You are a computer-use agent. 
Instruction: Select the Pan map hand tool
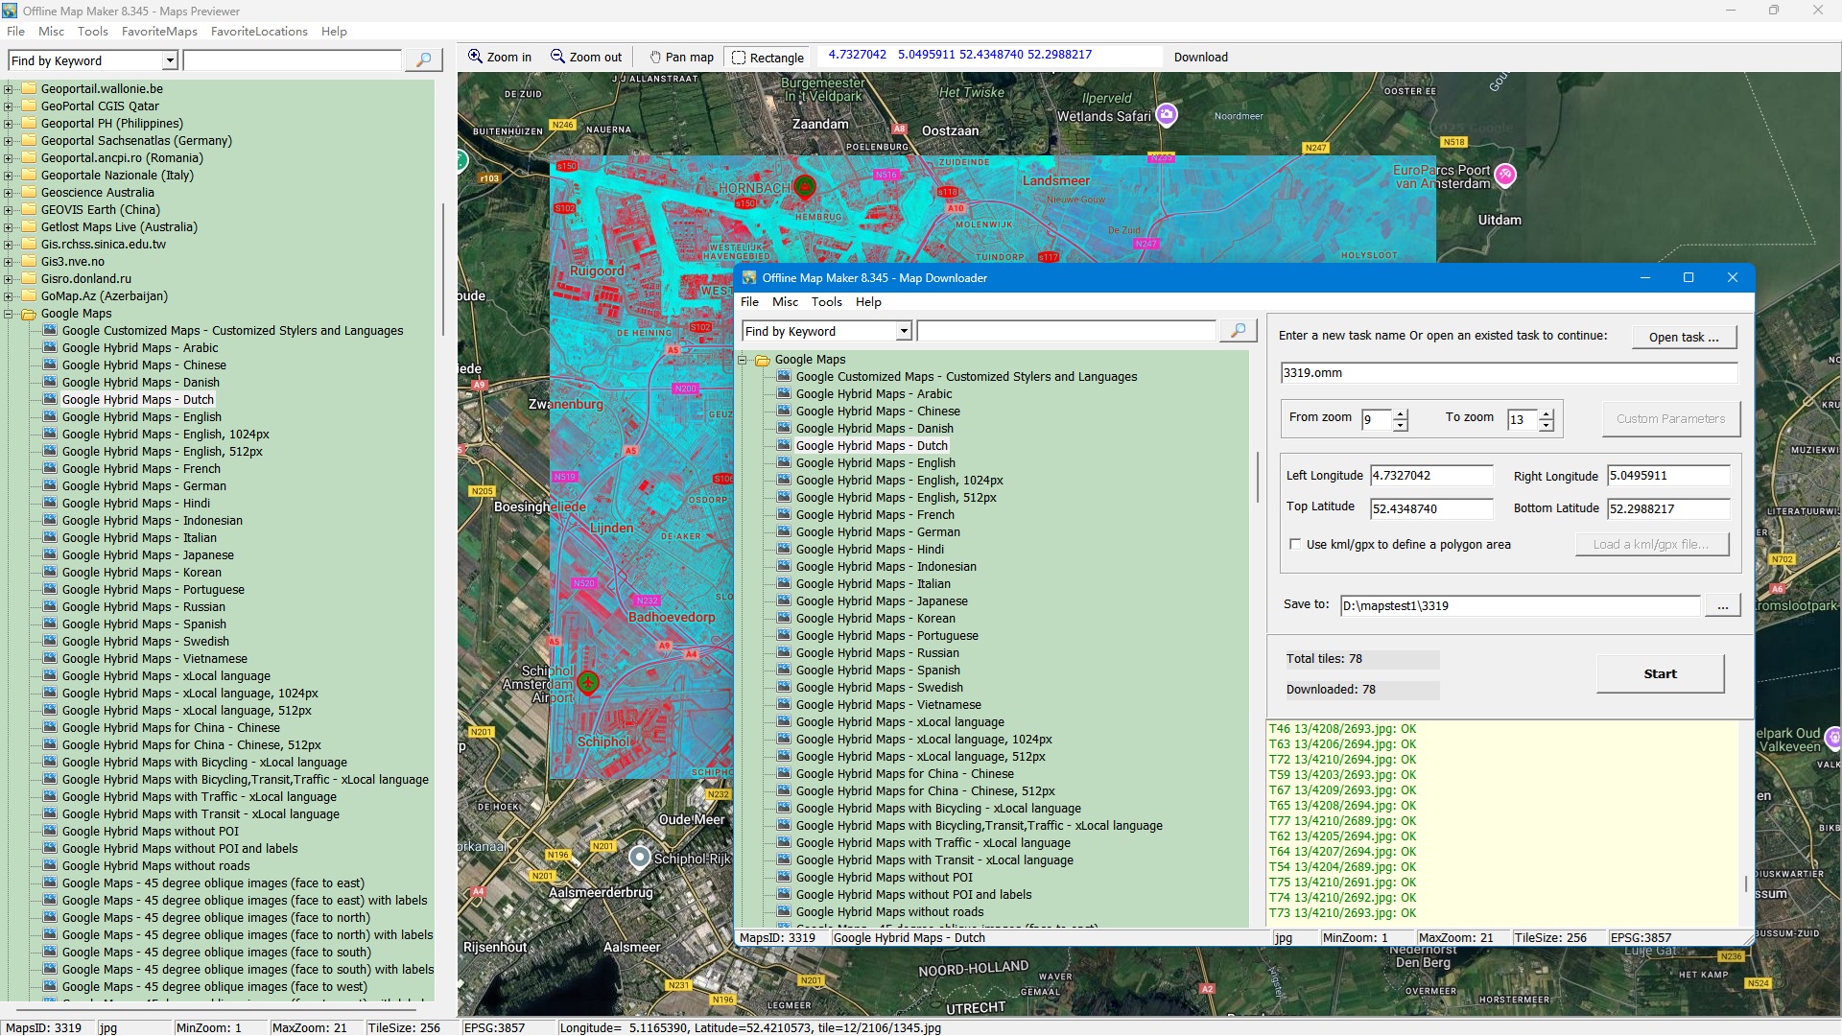[681, 58]
